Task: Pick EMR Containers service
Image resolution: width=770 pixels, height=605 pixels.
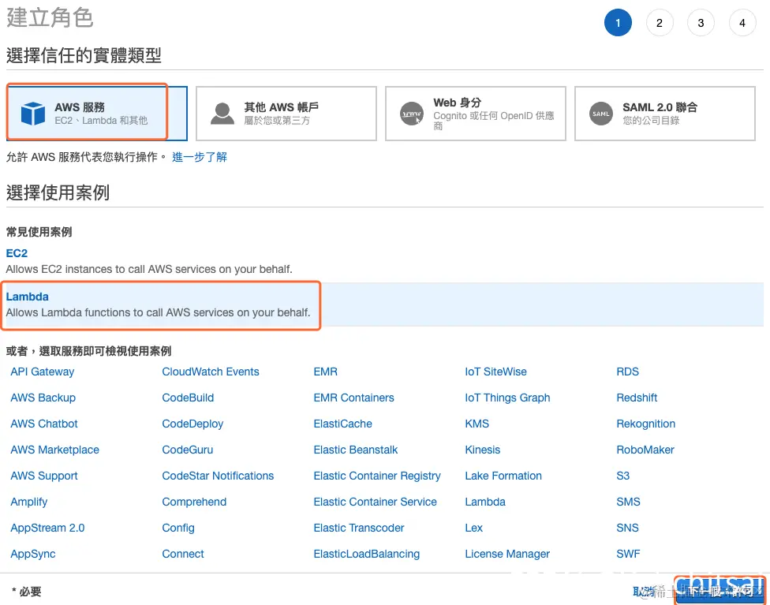Action: point(354,398)
